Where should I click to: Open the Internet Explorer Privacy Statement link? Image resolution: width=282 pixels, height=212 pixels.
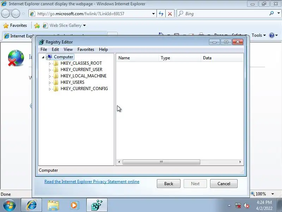click(92, 182)
